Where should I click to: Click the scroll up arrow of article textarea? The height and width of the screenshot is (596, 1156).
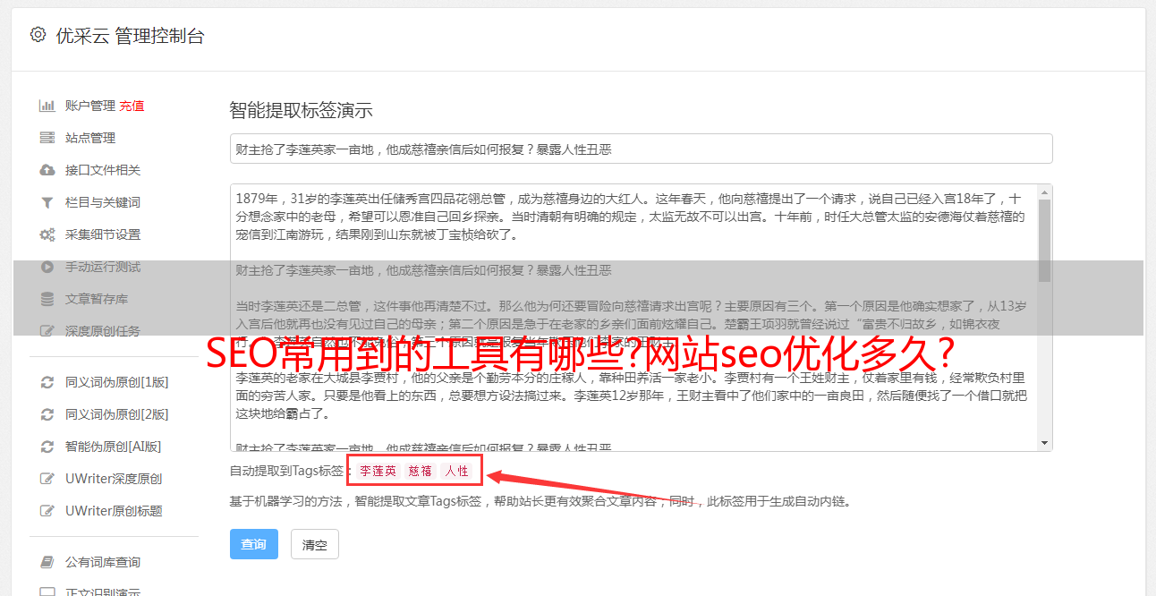(1044, 192)
